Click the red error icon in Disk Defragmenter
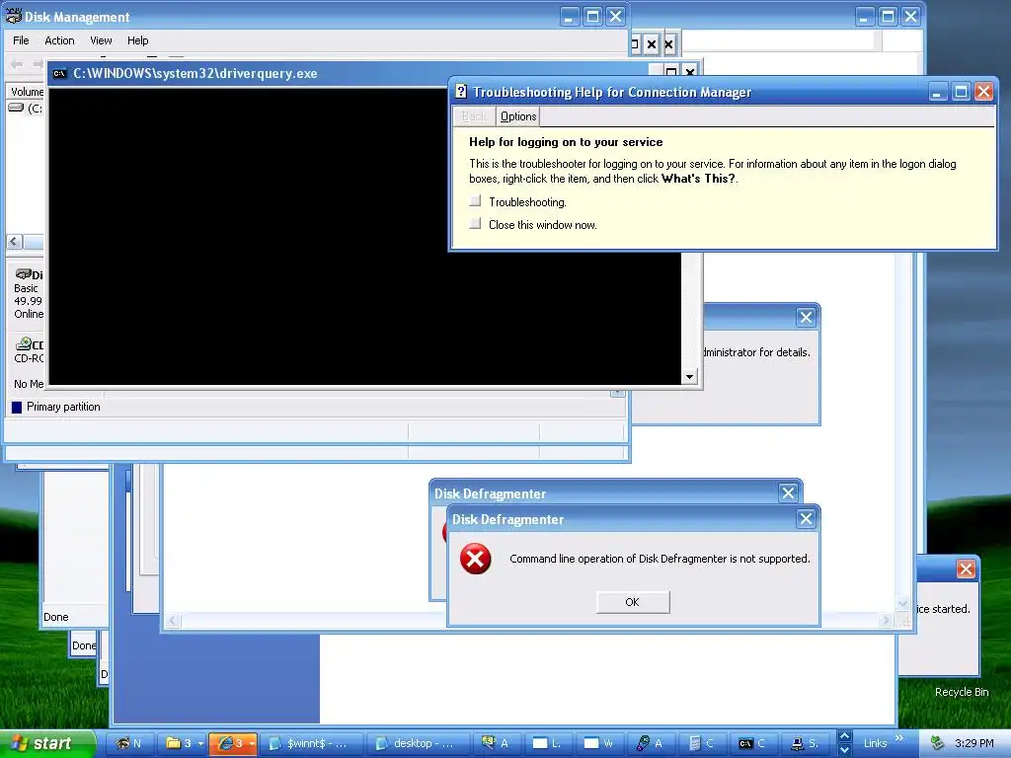Image resolution: width=1011 pixels, height=758 pixels. [475, 559]
